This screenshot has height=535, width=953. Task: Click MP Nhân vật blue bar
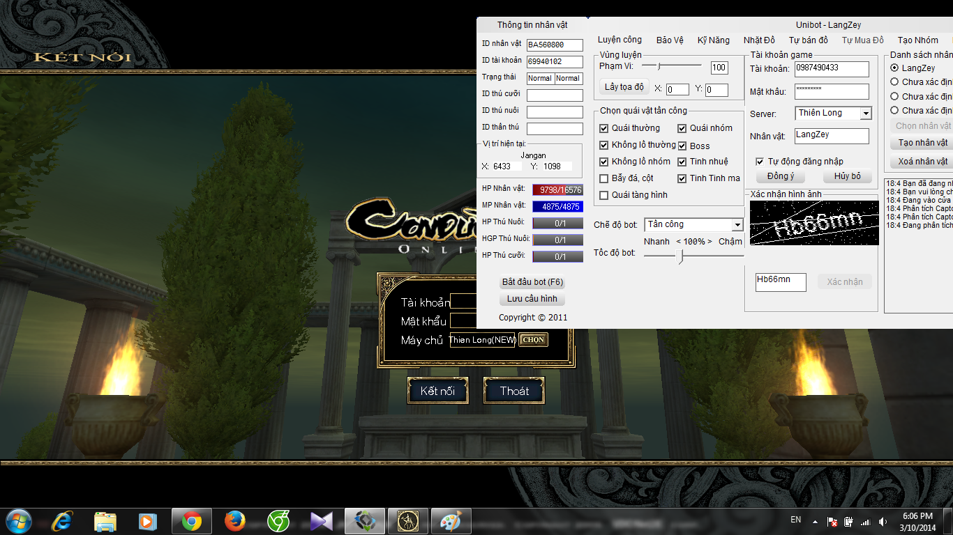point(557,206)
